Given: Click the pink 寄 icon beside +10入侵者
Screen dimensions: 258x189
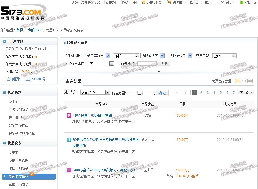Looking at the screenshot, I should pyautogui.click(x=69, y=115).
